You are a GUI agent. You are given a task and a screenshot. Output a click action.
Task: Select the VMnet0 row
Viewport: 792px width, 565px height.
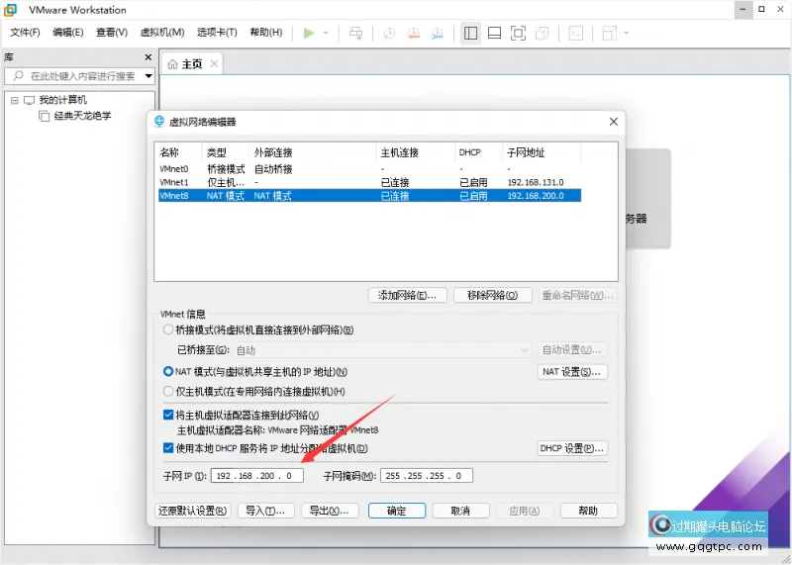point(369,169)
